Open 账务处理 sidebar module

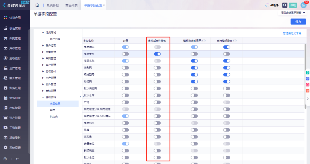(x=12, y=88)
